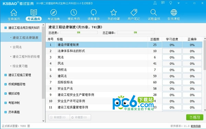The width and height of the screenshot is (206, 129).
Task: Select 综合复习题 in the sidebar
Action: point(20,66)
